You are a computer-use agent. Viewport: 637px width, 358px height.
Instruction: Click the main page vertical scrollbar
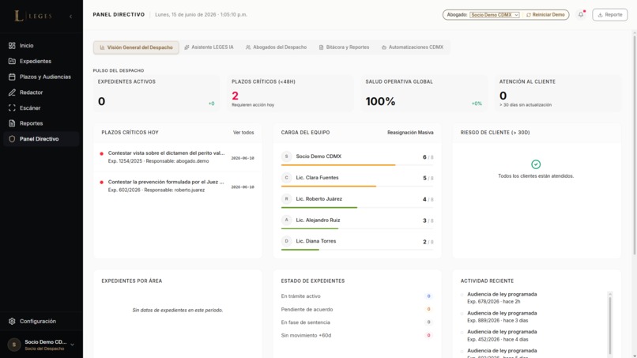(x=635, y=146)
